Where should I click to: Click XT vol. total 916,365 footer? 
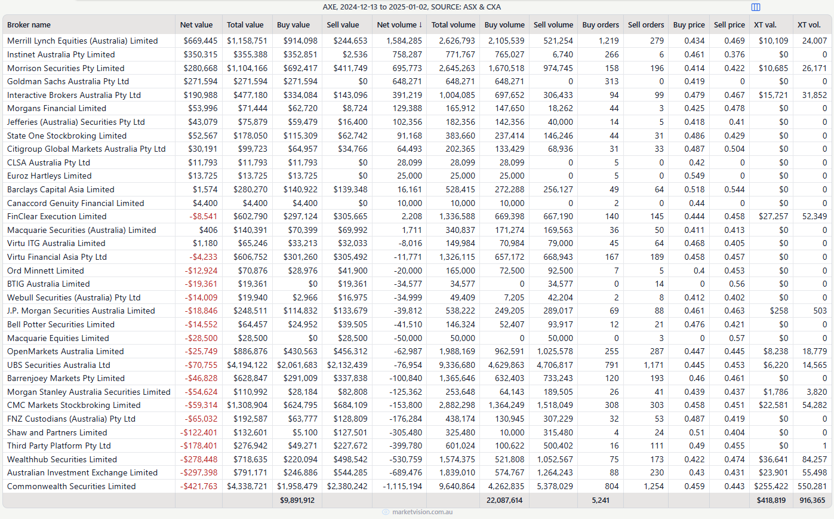(813, 500)
